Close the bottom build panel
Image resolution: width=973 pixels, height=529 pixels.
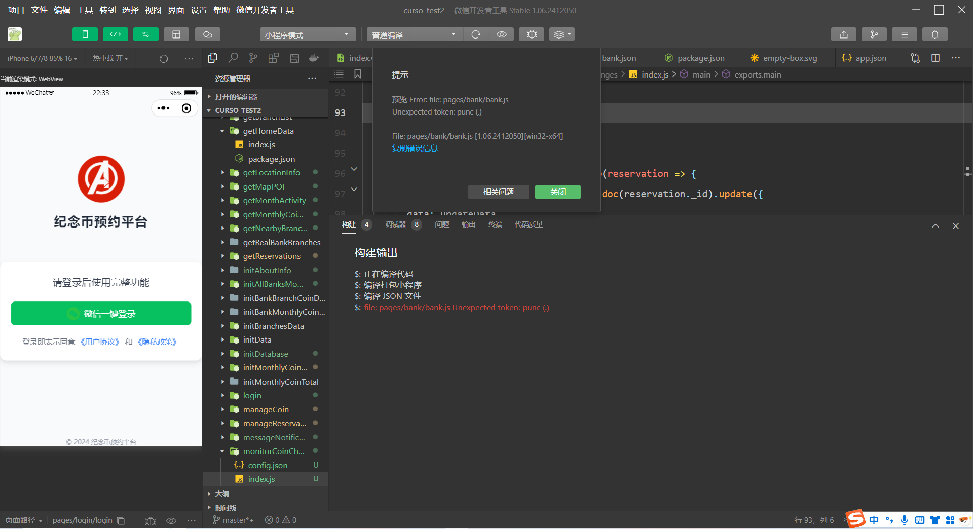point(956,226)
